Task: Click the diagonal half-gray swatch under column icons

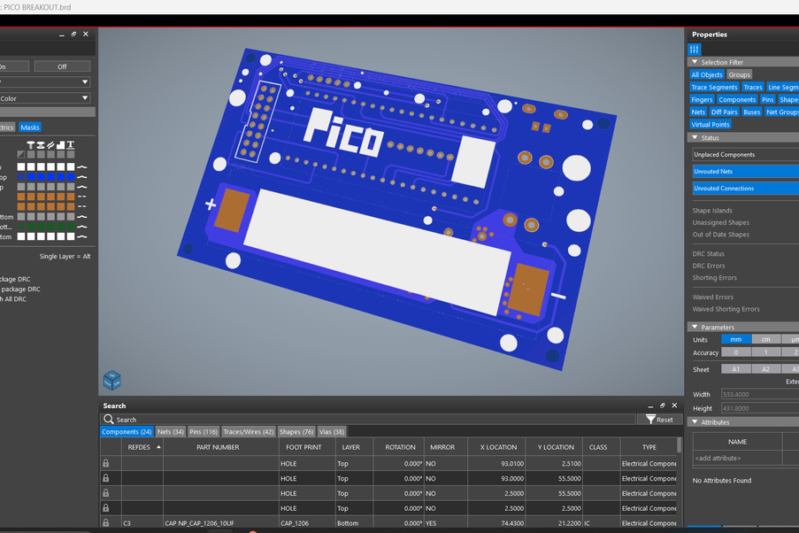Action: (21, 155)
